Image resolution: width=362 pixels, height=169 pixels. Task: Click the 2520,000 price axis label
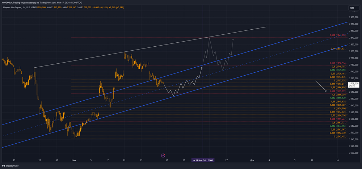click(x=354, y=146)
